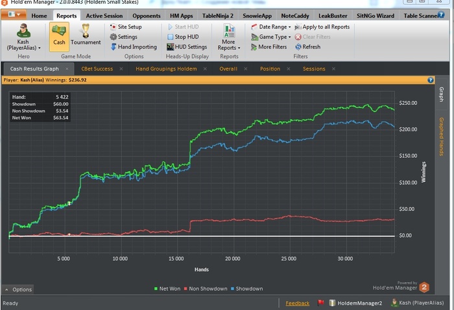Click Stop HUD
This screenshot has height=310, width=454.
(x=183, y=37)
